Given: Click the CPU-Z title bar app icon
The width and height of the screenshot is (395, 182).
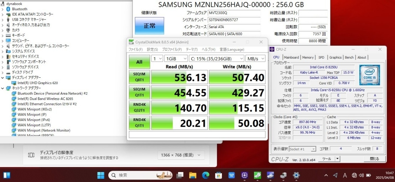Looking at the screenshot, I should coord(272,49).
